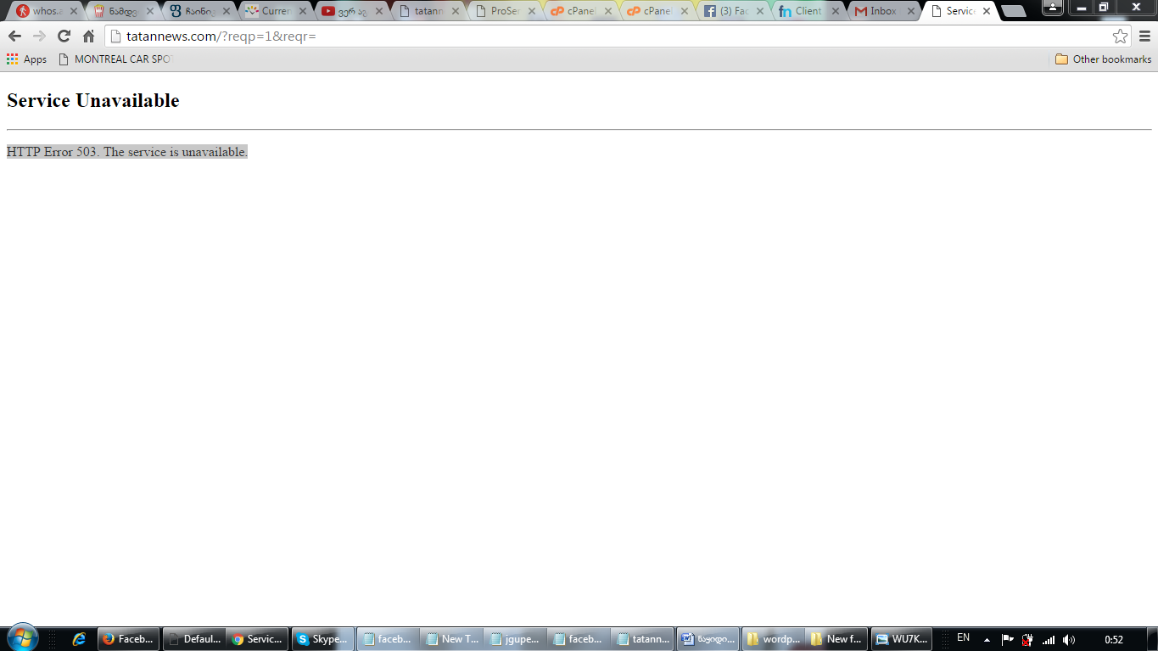This screenshot has width=1158, height=651.
Task: Show hidden system tray icons arrow
Action: pos(987,640)
